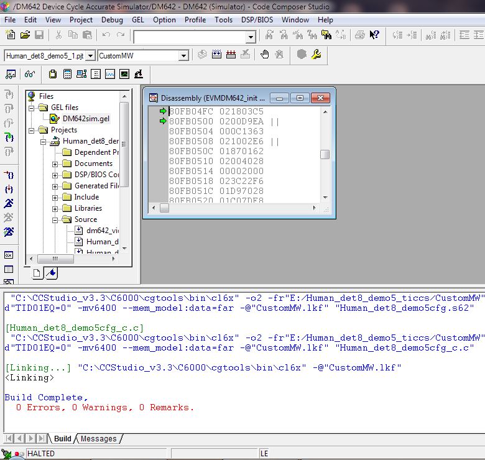Expand the Include folder
The width and height of the screenshot is (485, 460).
55,198
